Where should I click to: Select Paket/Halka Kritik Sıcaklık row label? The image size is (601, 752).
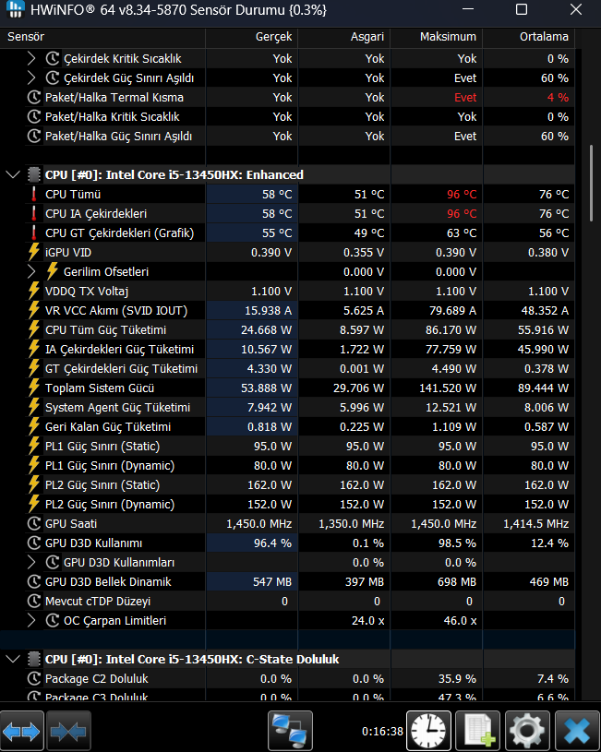[113, 116]
